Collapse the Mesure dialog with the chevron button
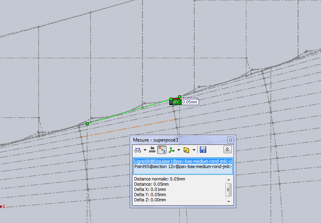321x223 pixels. tap(228, 150)
